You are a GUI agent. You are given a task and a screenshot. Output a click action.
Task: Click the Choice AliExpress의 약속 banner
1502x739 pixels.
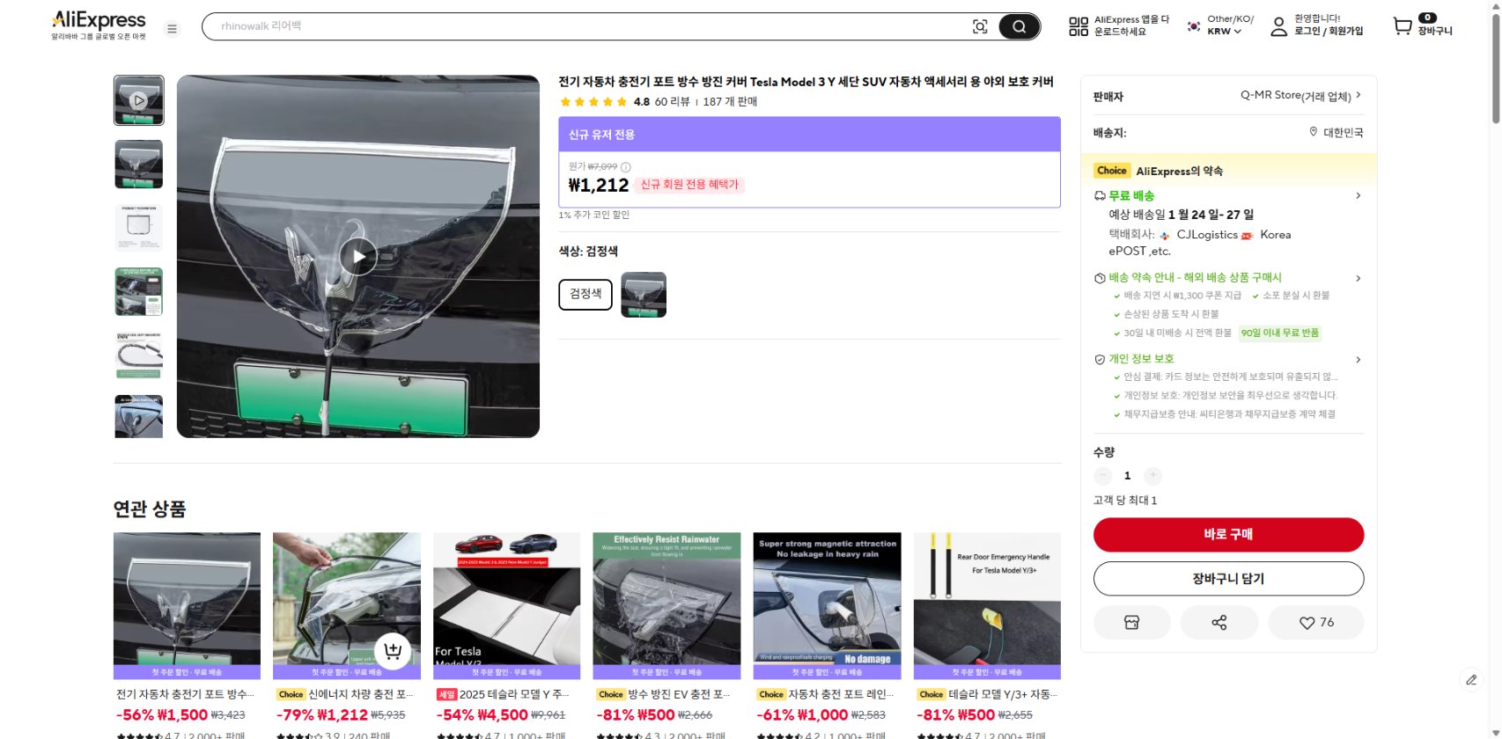point(1228,171)
